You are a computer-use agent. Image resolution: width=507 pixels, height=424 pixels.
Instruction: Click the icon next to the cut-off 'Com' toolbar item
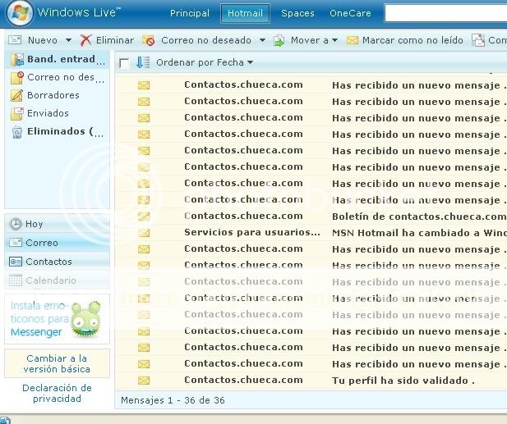478,40
